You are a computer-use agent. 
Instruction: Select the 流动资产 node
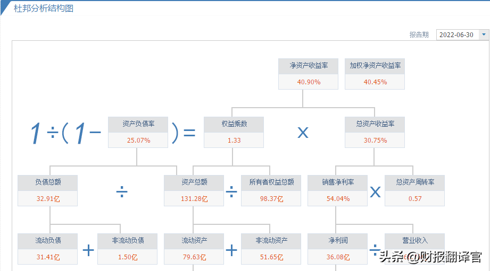[x=194, y=249]
